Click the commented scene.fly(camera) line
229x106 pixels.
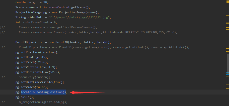click(x=34, y=77)
